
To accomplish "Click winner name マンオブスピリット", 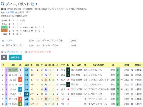I will (99, 80).
